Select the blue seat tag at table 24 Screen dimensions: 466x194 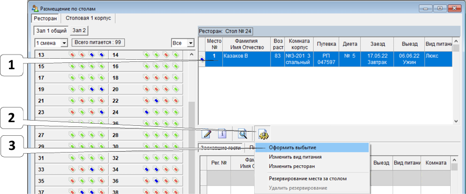tap(146, 112)
